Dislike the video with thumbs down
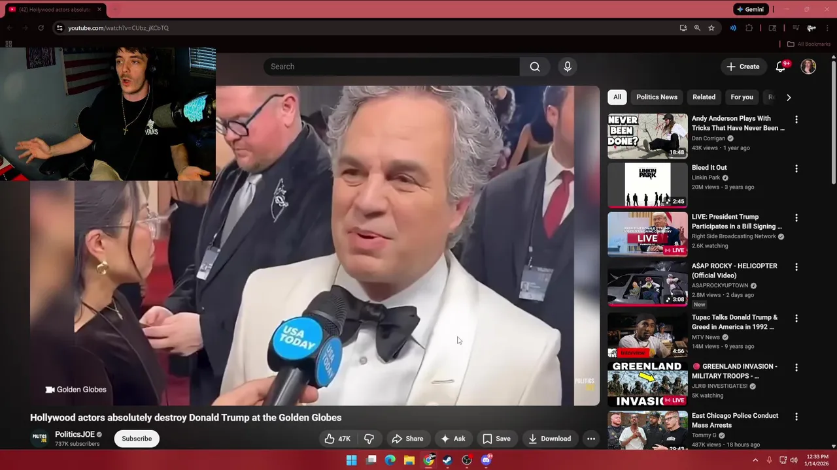Image resolution: width=837 pixels, height=470 pixels. click(x=369, y=439)
